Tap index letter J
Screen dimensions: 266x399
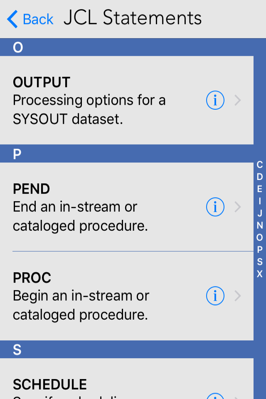click(260, 213)
